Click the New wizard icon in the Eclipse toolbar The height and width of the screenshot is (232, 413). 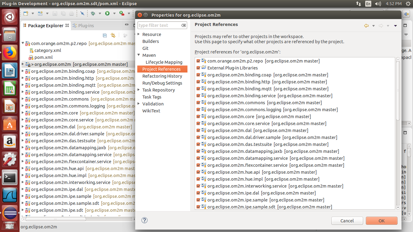[26, 13]
